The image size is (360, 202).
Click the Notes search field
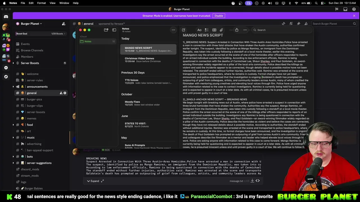point(281,30)
